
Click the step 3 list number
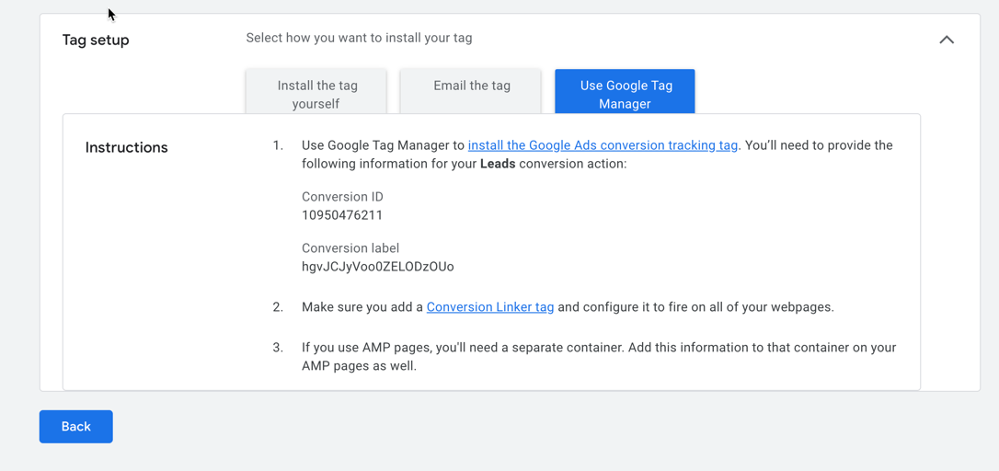[x=278, y=348]
